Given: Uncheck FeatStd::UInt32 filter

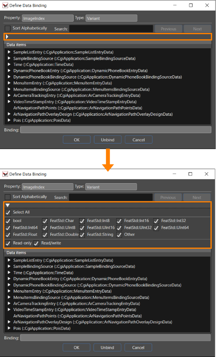Looking at the screenshot, I should click(119, 228).
